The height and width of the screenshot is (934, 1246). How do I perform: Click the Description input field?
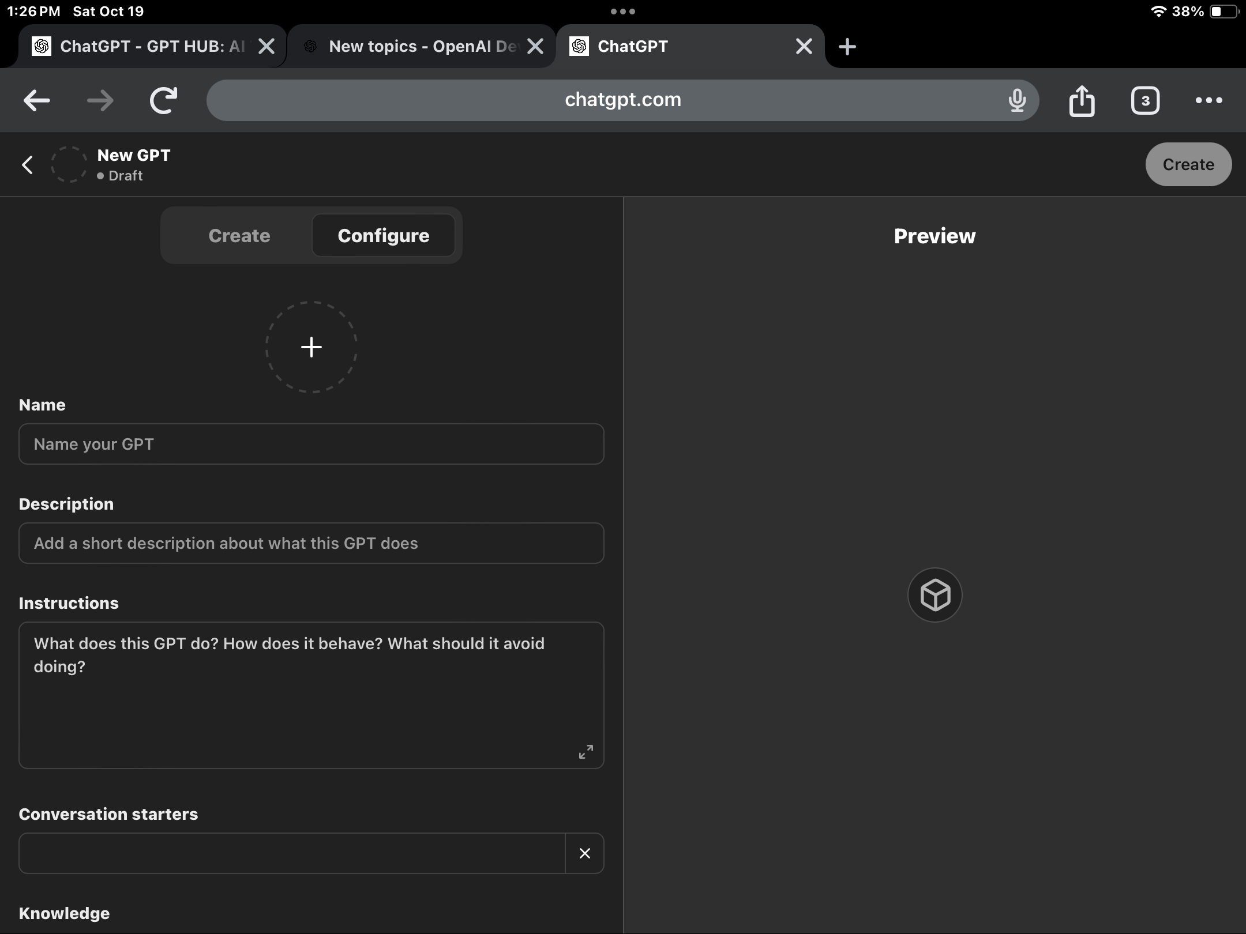[x=311, y=543]
